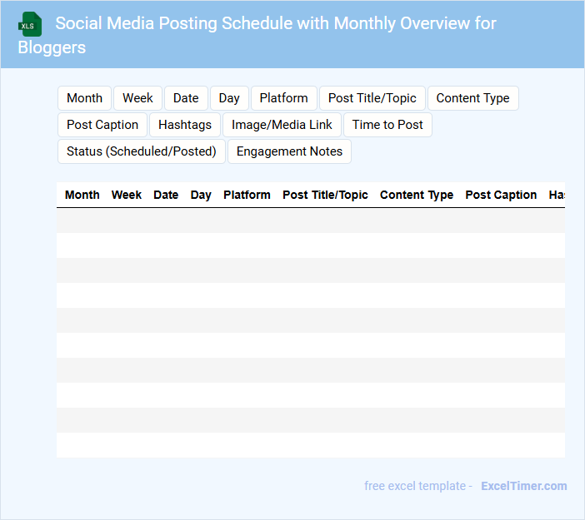585x520 pixels.
Task: Click the Image/Media Link tag
Action: point(282,125)
